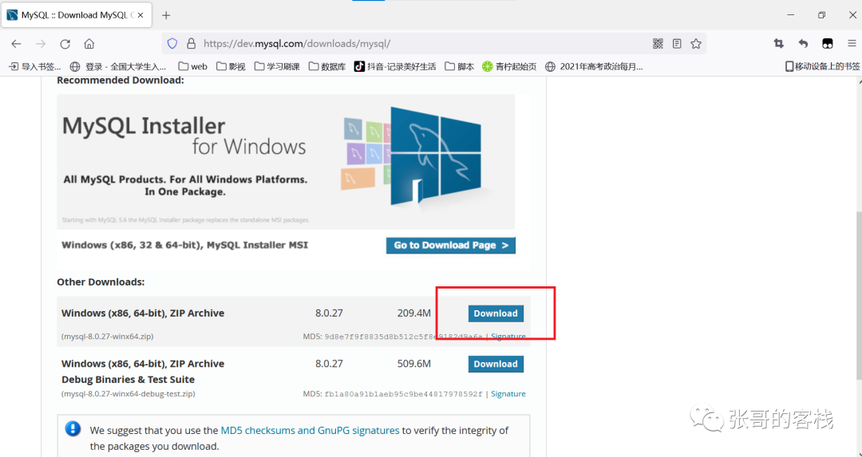862x457 pixels.
Task: Open the 青柠起始页 bookmark
Action: [x=509, y=66]
